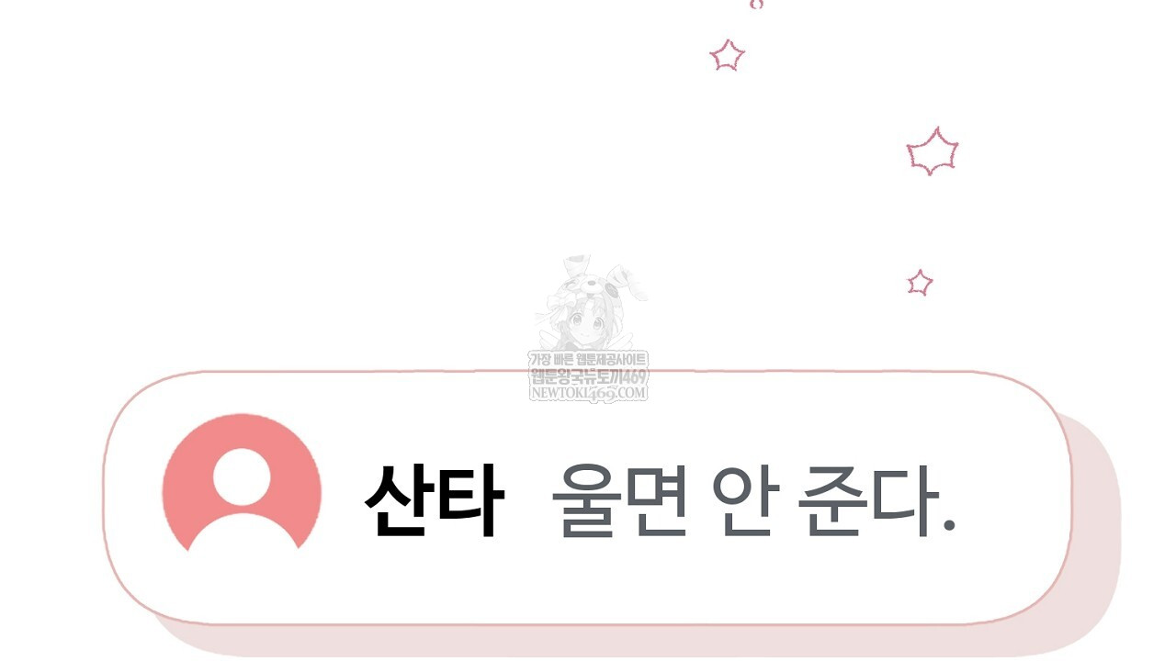Click the small star below the large star

(920, 283)
